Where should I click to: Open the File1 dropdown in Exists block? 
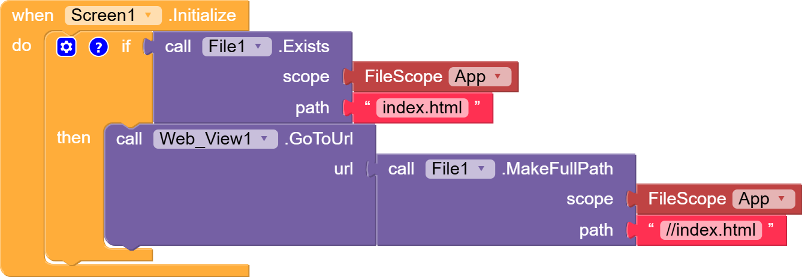(236, 47)
